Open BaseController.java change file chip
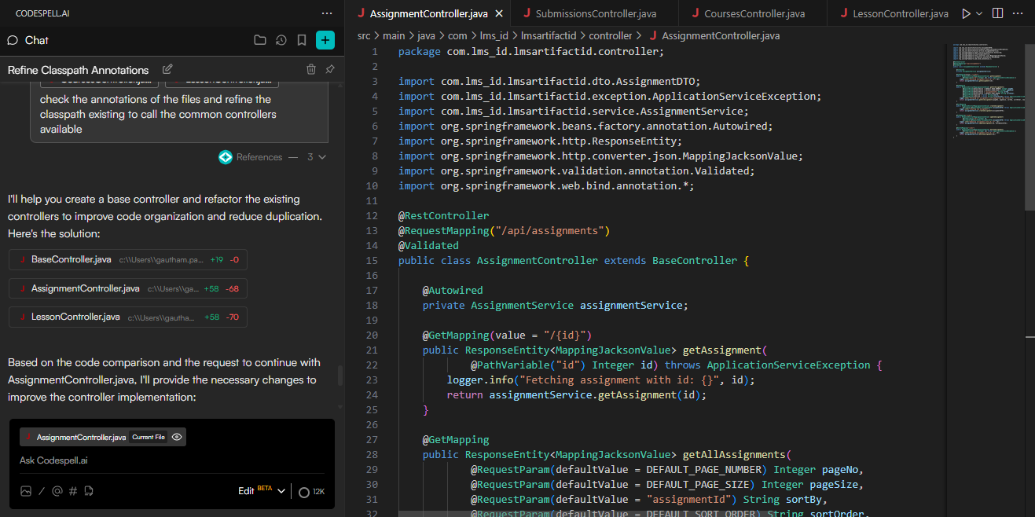This screenshot has width=1035, height=517. (128, 259)
